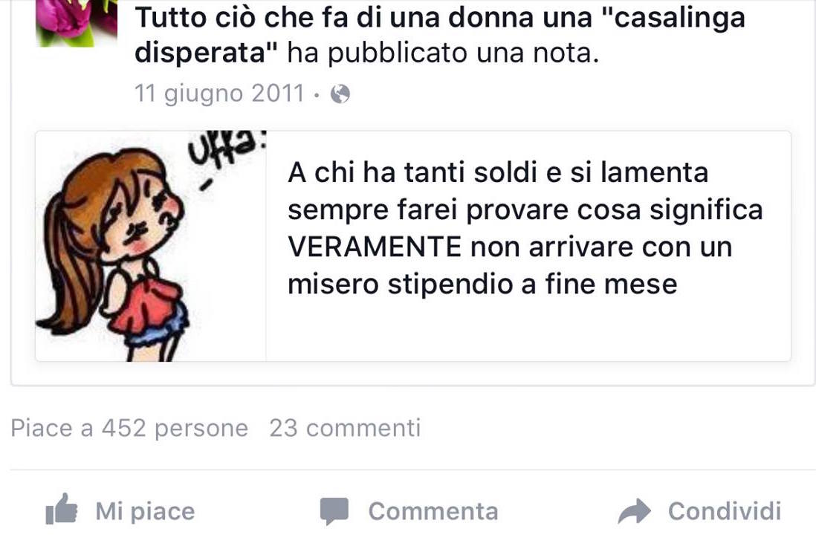Image resolution: width=816 pixels, height=546 pixels.
Task: Click the "ha pubblicato una nota" text
Action: [x=443, y=53]
